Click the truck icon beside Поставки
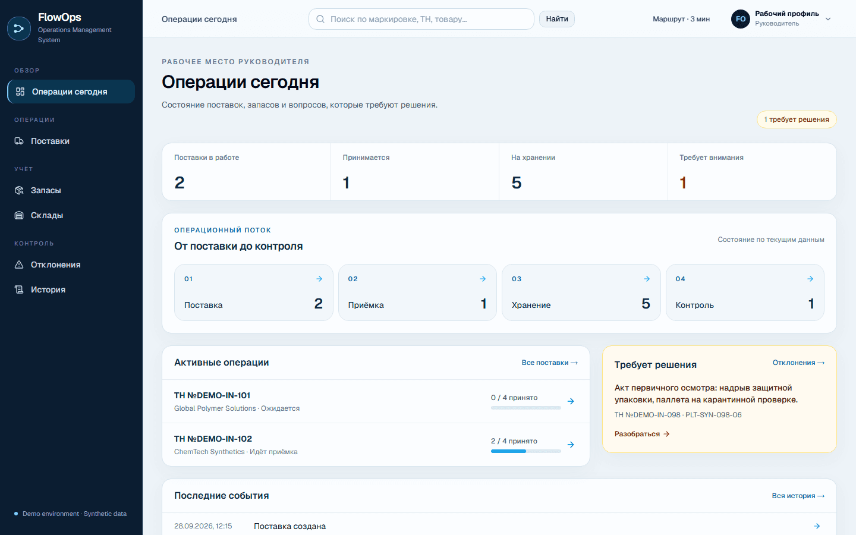The height and width of the screenshot is (535, 856). coord(19,141)
